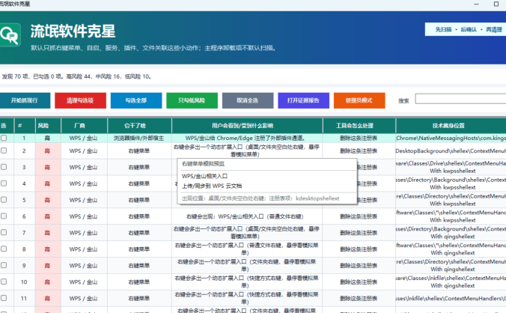Click the 取消全选 deselect button
This screenshot has width=506, height=313.
pos(248,100)
